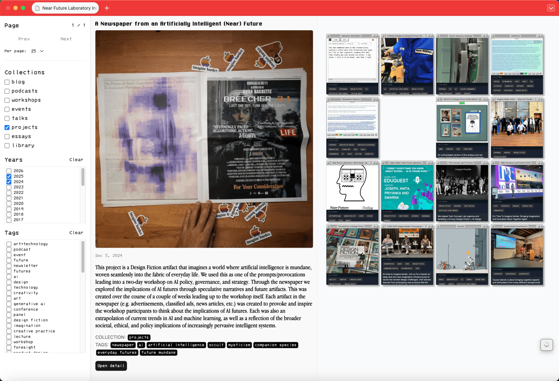This screenshot has width=559, height=381.
Task: Check the creative practice tag checkbox
Action: pyautogui.click(x=9, y=331)
